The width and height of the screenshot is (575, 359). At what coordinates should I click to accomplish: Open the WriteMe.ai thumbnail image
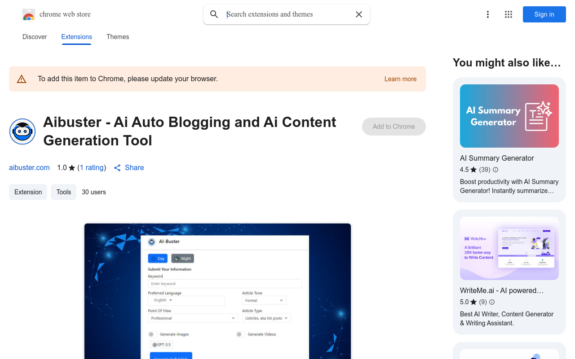click(509, 248)
